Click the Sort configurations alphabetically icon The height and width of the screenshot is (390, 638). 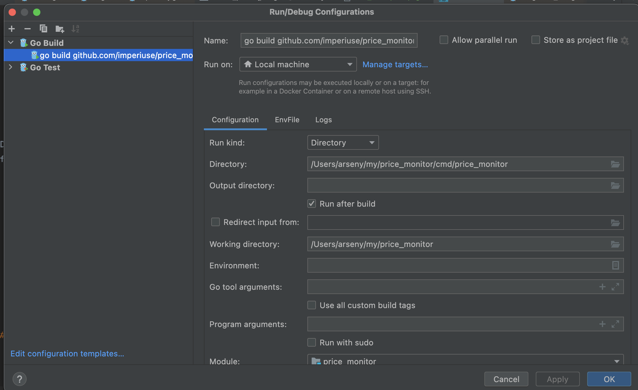(x=75, y=29)
